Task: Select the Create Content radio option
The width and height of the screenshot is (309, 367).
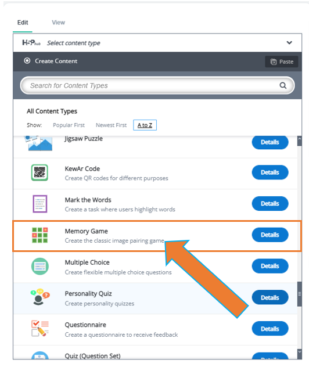Action: pyautogui.click(x=27, y=61)
